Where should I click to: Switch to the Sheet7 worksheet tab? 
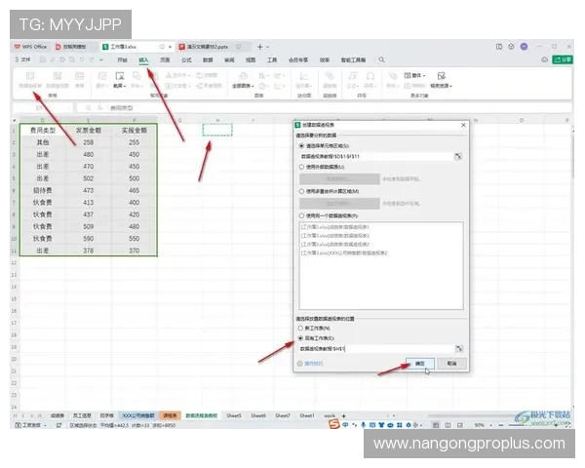283,415
